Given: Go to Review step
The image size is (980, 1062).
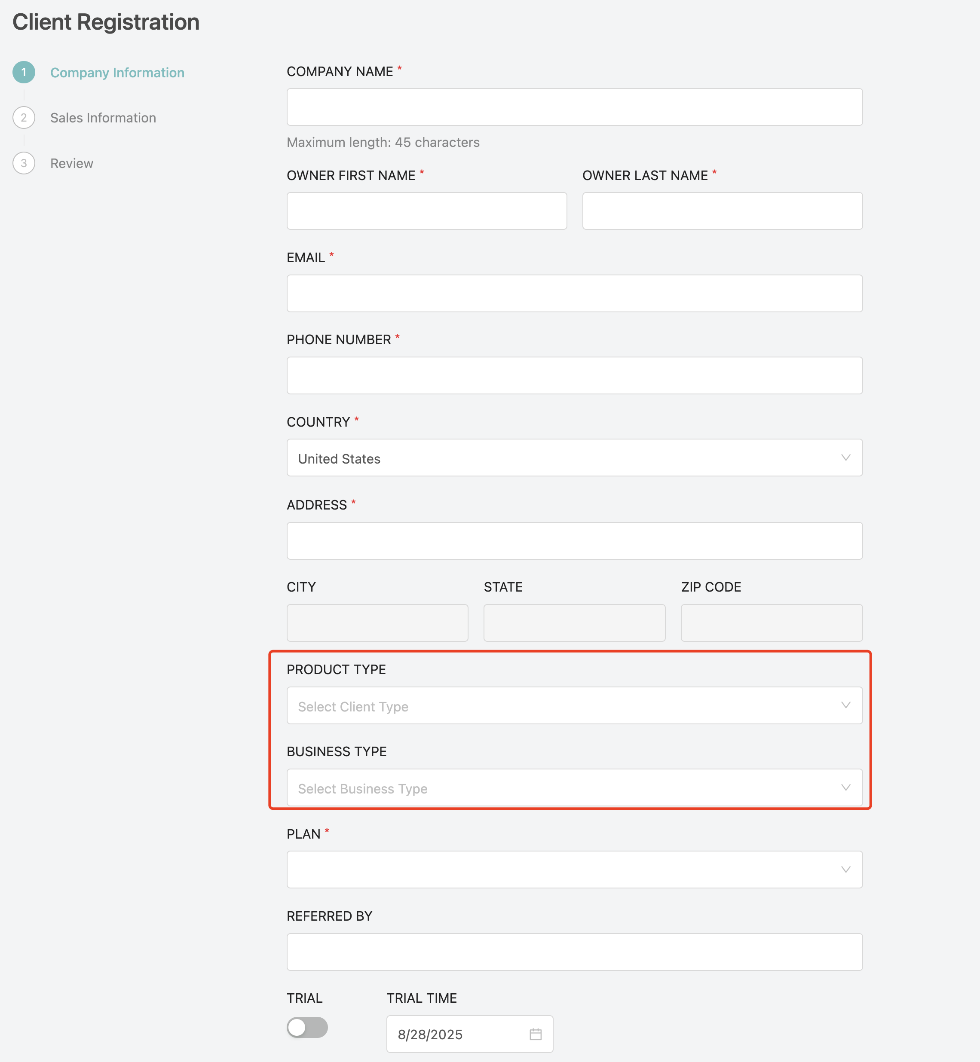Looking at the screenshot, I should tap(72, 163).
